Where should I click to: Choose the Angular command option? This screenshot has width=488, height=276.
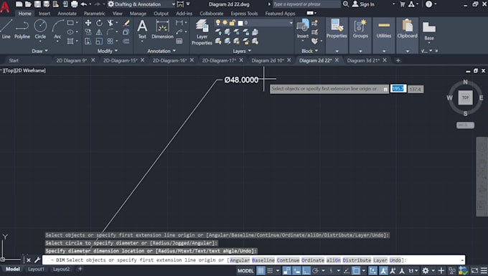coord(240,260)
